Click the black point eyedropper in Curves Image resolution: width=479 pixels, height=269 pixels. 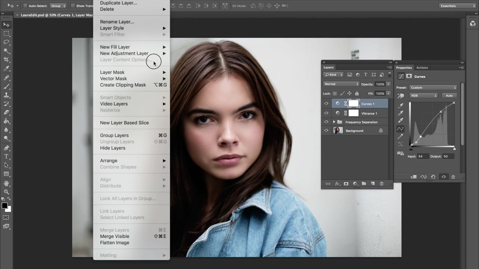coord(400,105)
